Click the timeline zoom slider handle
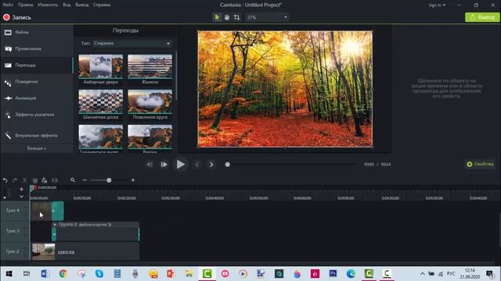501x281 pixels. [x=109, y=180]
